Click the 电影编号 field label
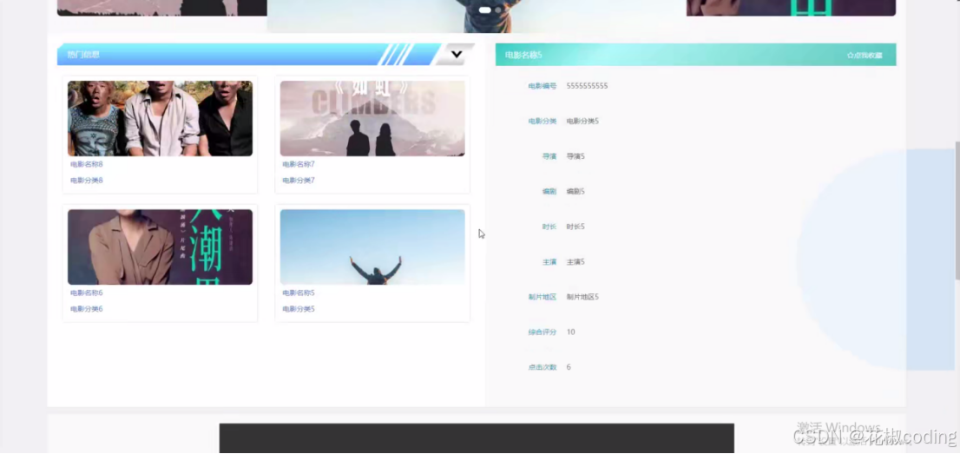The height and width of the screenshot is (454, 960). [542, 87]
